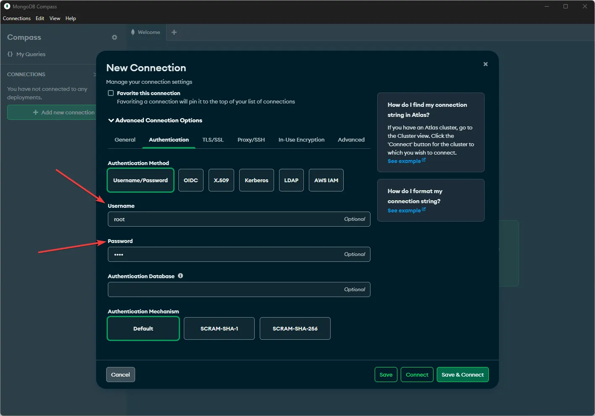
Task: Select the Kerberos authentication method
Action: pyautogui.click(x=256, y=180)
